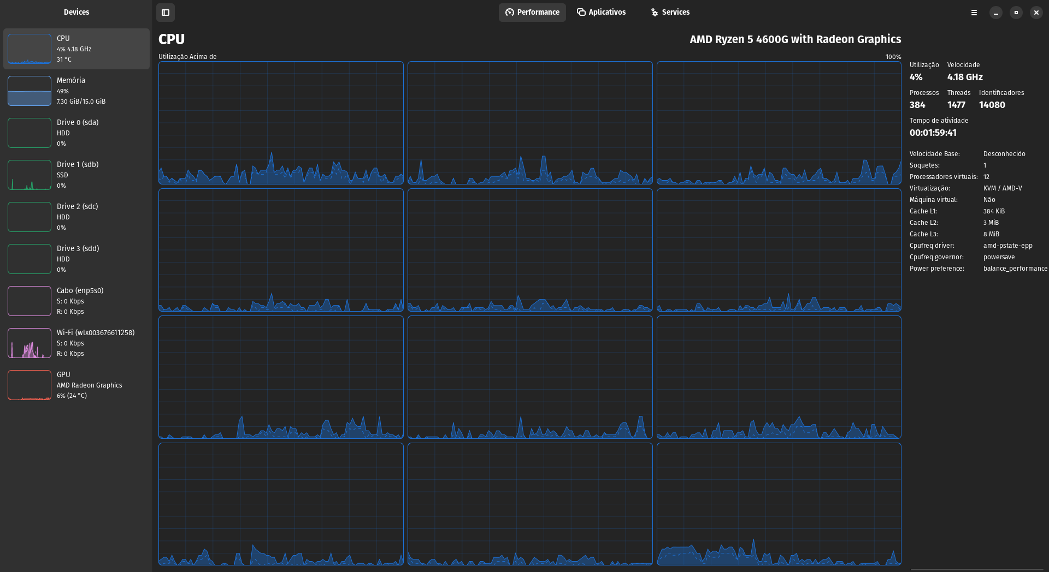Maximize the system monitor window

1016,13
